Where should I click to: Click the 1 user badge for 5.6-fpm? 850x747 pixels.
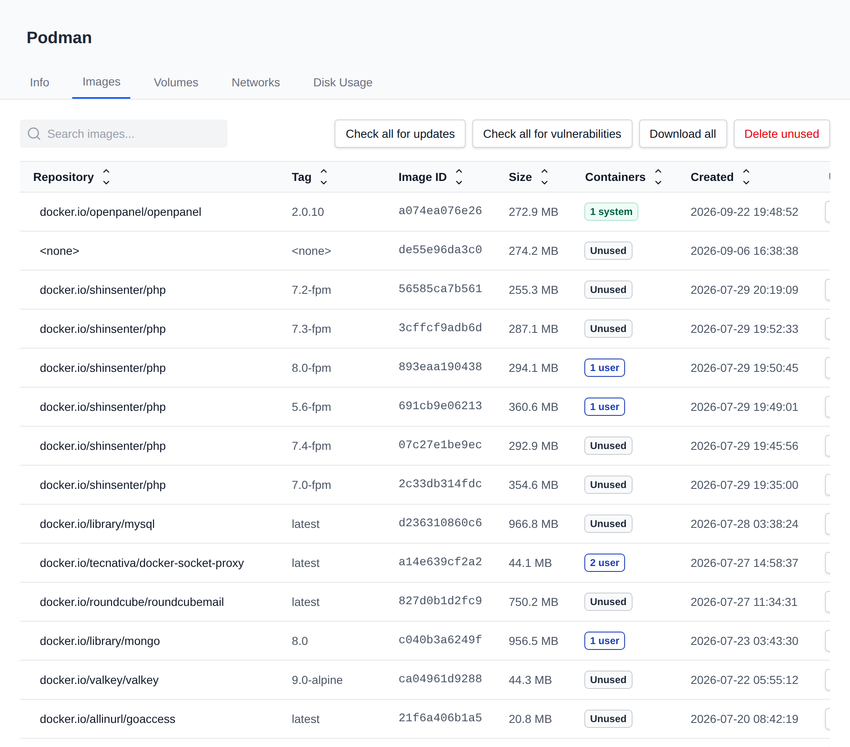click(x=604, y=407)
